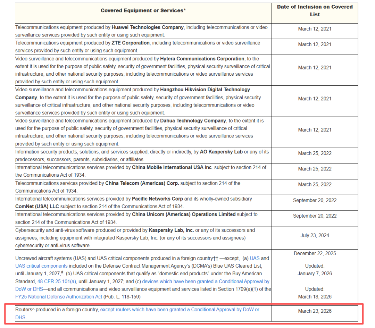Click the Pacific Networks Corp name

[157, 199]
